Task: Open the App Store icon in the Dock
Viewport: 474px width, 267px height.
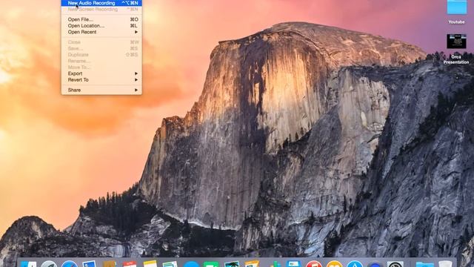Action: 355,264
